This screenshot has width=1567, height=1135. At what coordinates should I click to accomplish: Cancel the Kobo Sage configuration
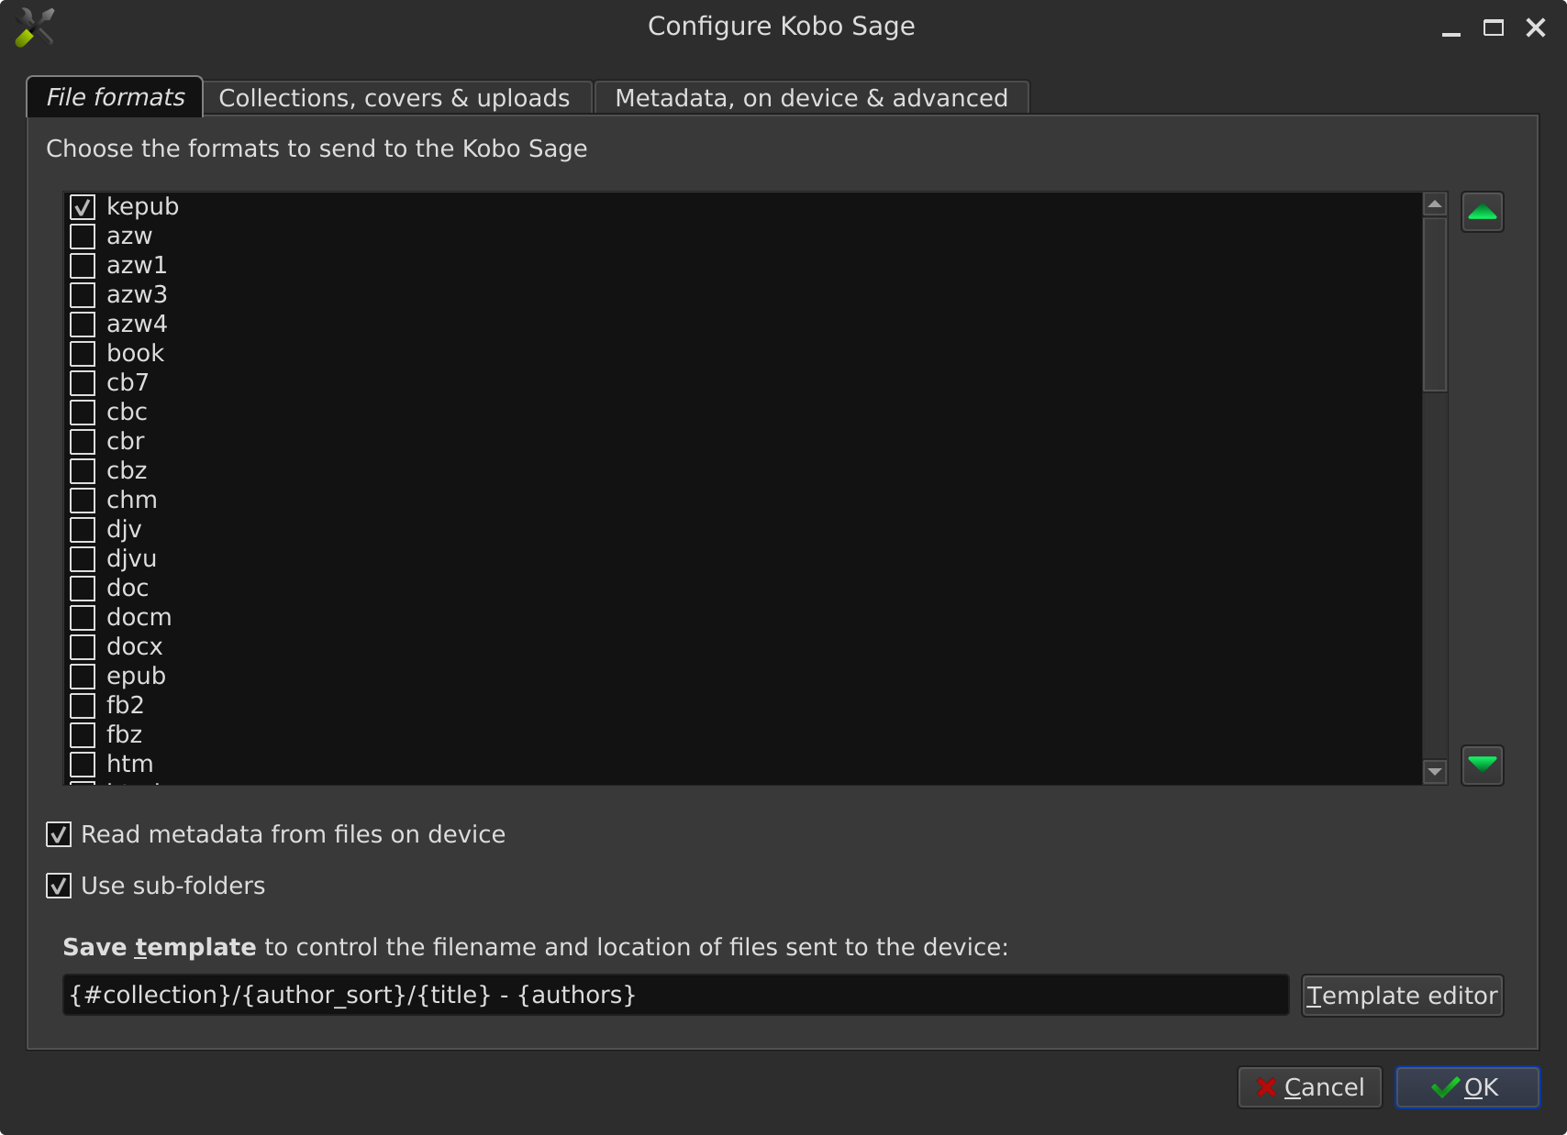[x=1309, y=1087]
